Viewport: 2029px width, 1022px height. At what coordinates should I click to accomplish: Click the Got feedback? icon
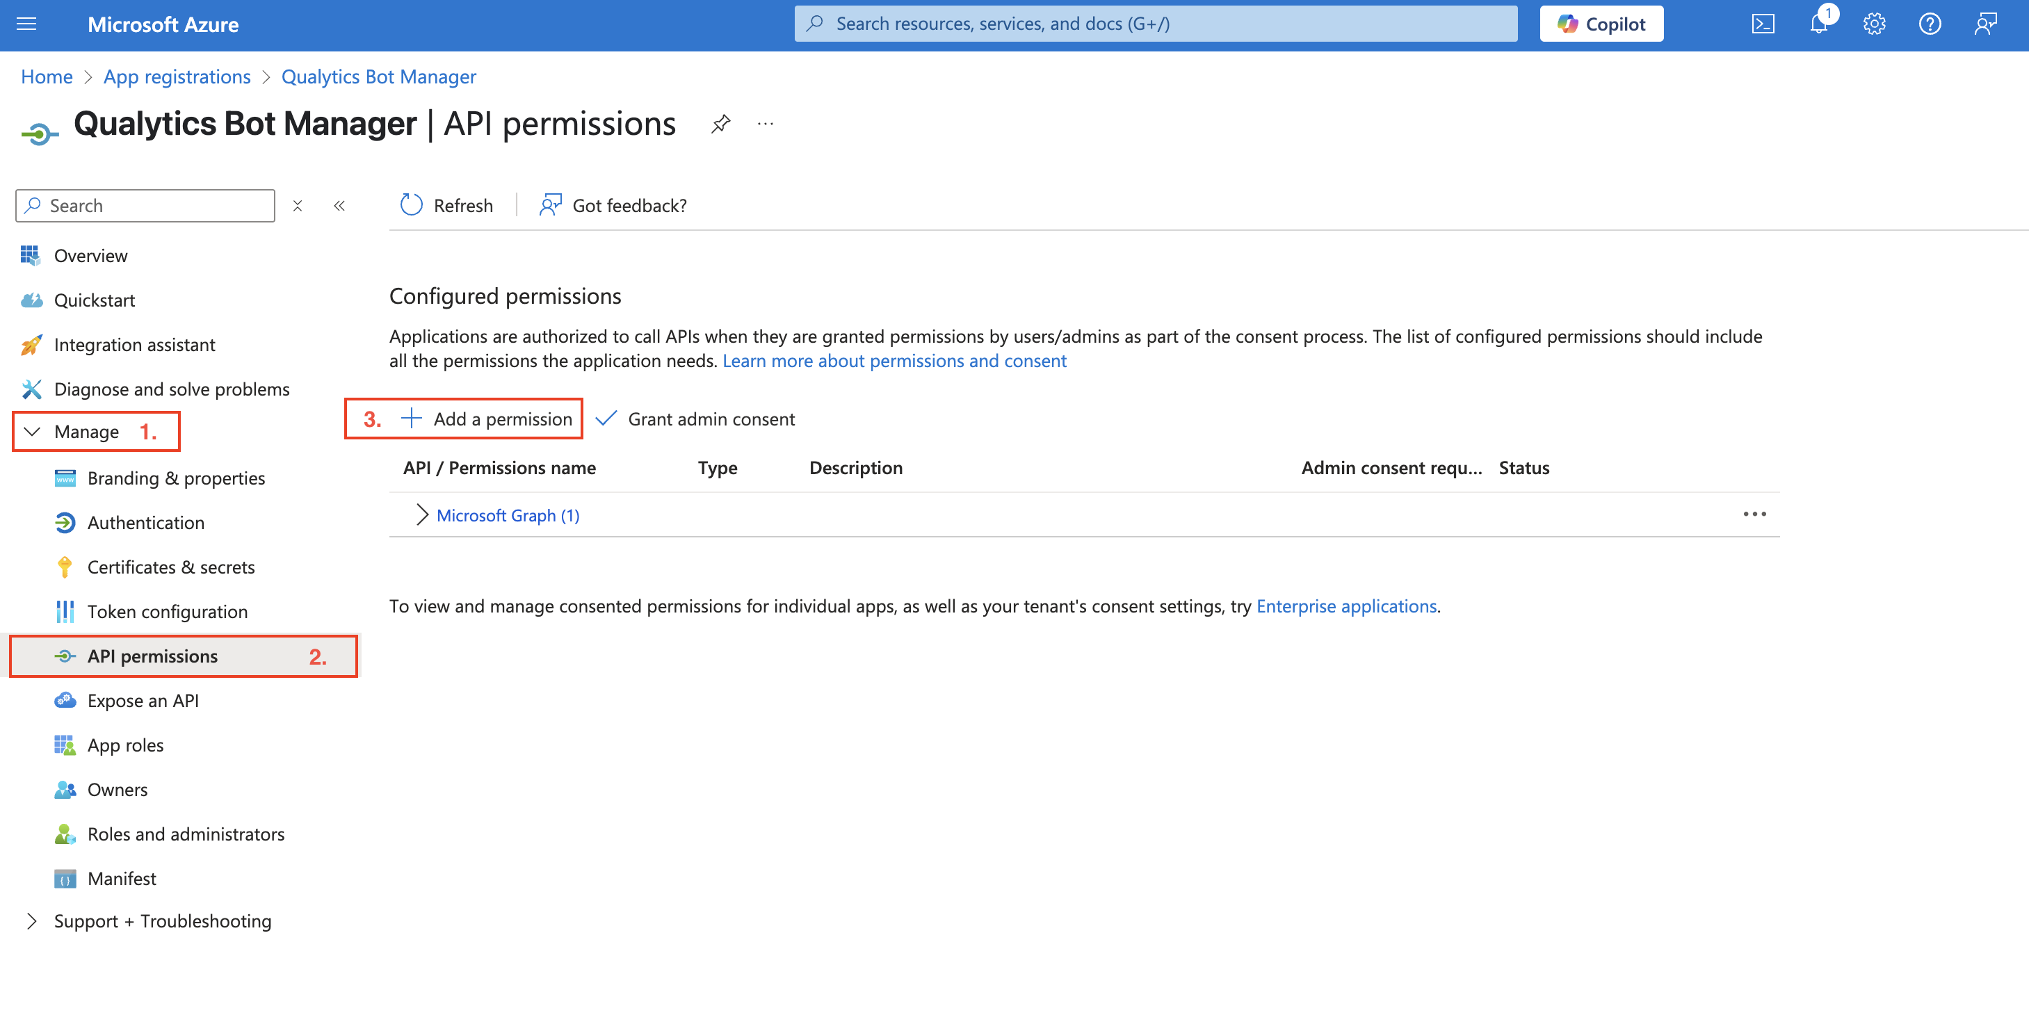tap(551, 204)
